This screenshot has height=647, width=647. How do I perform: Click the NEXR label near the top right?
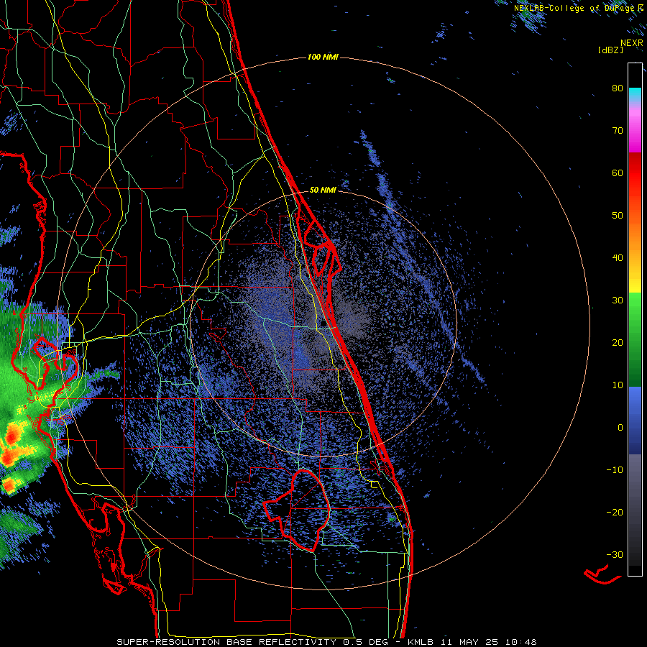[632, 43]
